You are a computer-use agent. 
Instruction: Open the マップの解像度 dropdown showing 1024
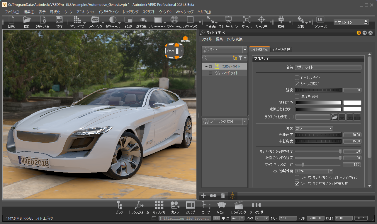pos(314,171)
